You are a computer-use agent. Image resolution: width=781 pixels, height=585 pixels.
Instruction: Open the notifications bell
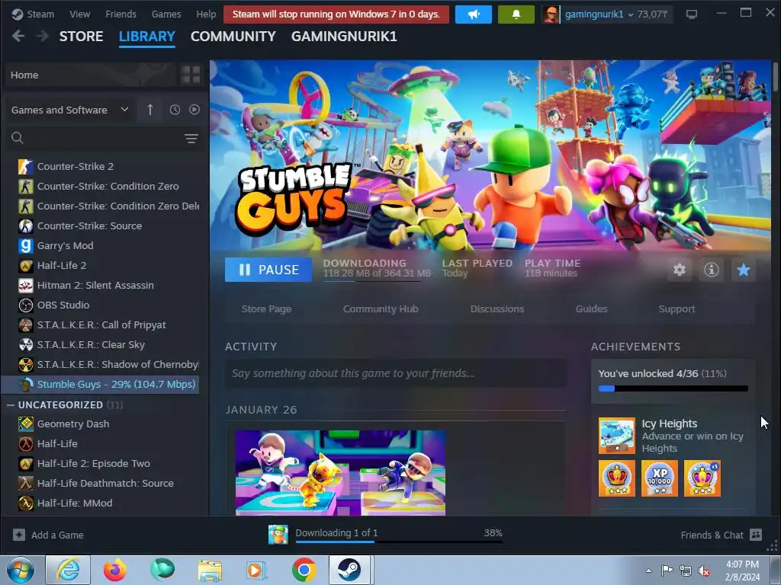point(516,14)
